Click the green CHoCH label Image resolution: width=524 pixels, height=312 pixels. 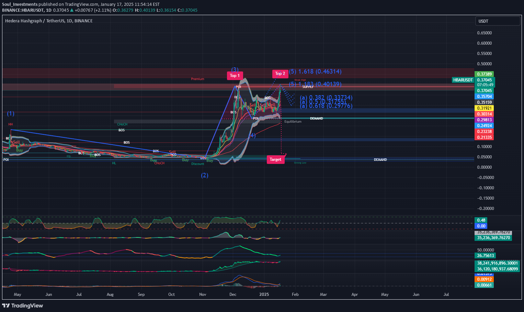(x=122, y=124)
